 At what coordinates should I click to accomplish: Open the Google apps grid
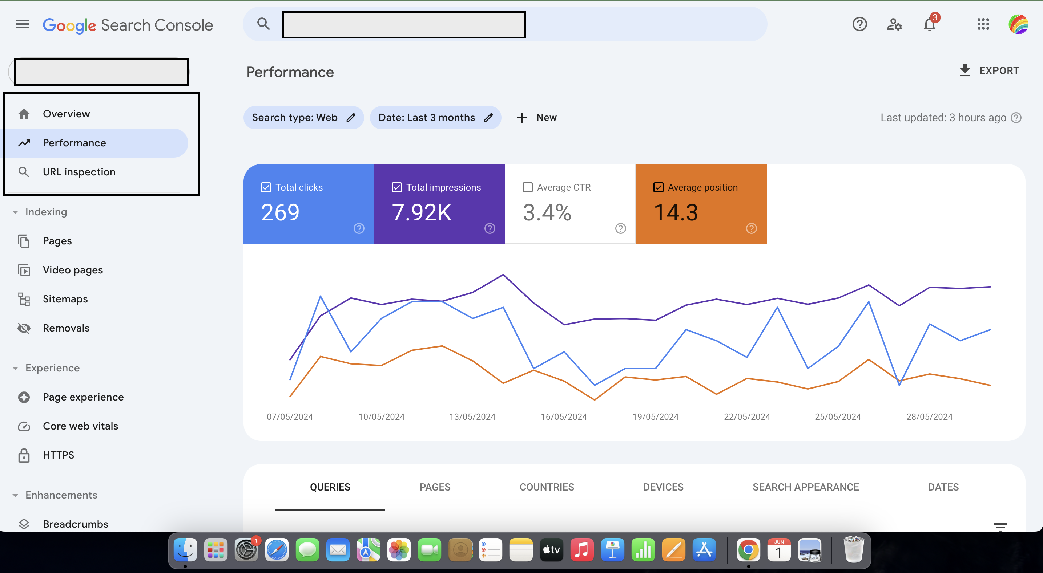pyautogui.click(x=983, y=24)
